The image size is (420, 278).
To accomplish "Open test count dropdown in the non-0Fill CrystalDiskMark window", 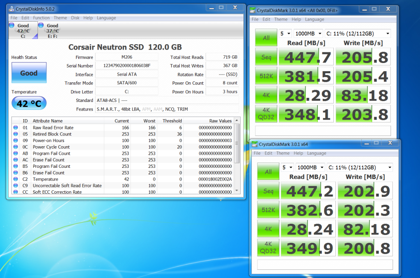I will point(287,167).
